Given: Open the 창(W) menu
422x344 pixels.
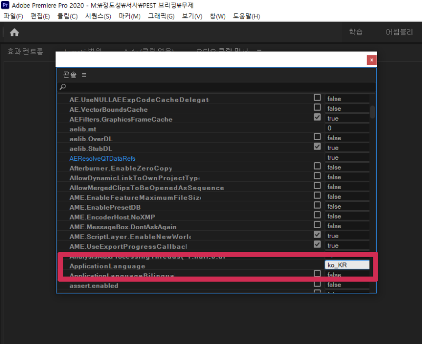Looking at the screenshot, I should coord(217,16).
